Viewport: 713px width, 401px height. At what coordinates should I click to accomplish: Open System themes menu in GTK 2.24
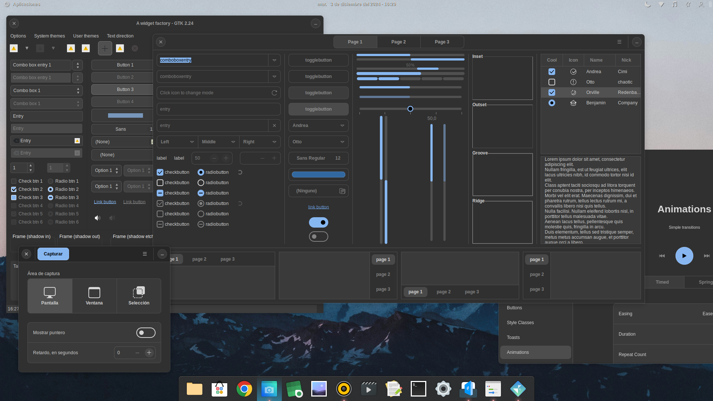(49, 36)
